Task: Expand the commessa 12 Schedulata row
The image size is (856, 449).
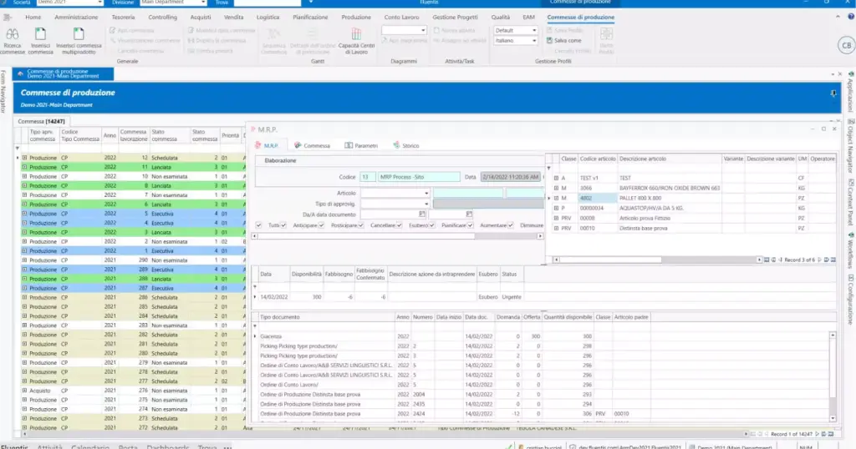Action: [24, 158]
